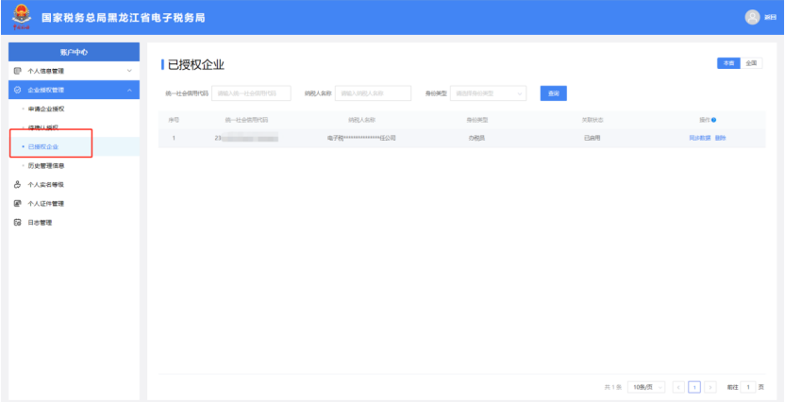Screen dimensions: 785x402
Task: Click 办税员 cell in row 1
Action: pos(476,138)
